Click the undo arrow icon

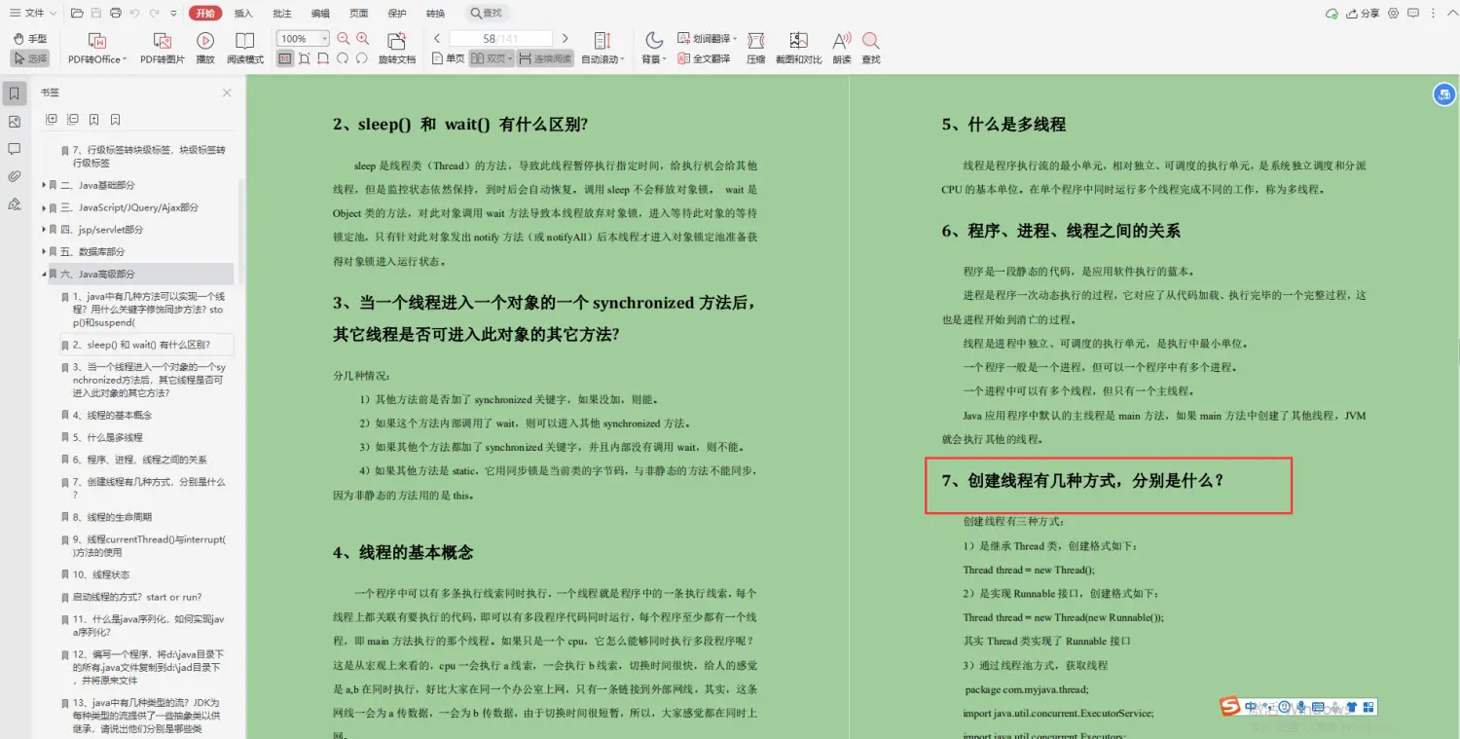point(134,14)
